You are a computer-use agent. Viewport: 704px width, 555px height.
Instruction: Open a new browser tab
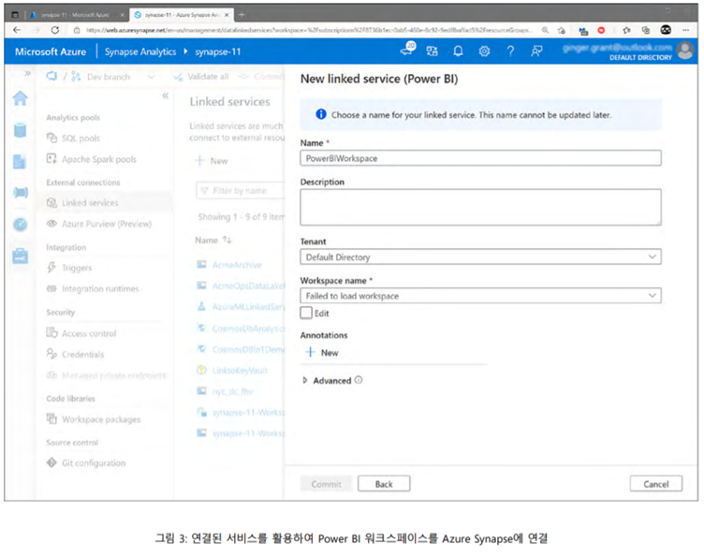(242, 15)
